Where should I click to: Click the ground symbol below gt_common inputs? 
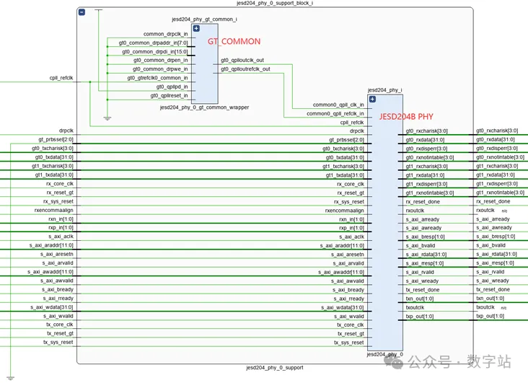tap(107, 118)
